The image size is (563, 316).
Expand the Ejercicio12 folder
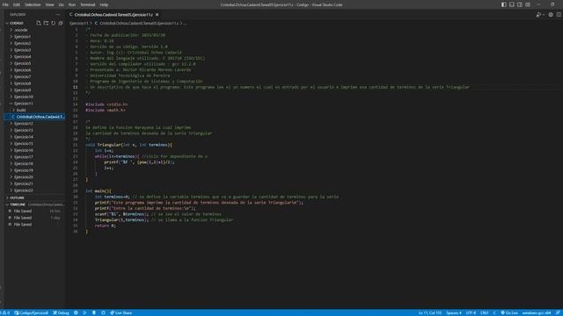pyautogui.click(x=35, y=124)
